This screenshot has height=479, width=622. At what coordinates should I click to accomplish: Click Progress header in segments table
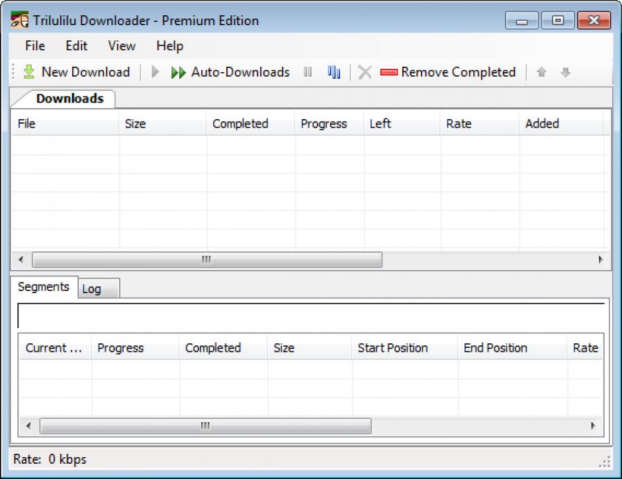point(135,348)
